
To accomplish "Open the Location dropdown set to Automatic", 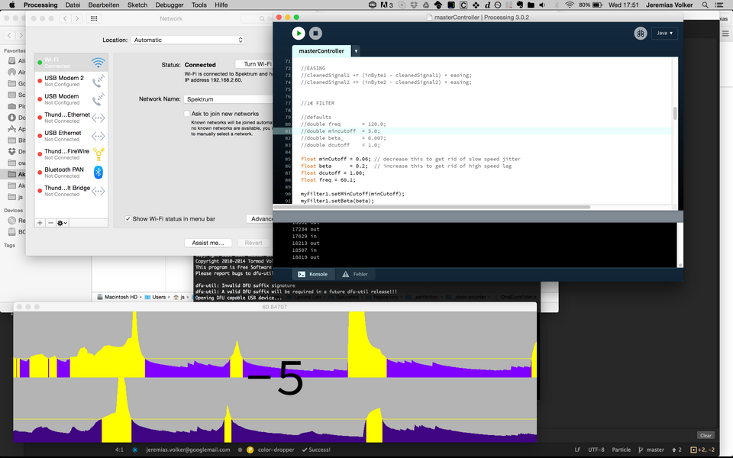I will point(188,40).
